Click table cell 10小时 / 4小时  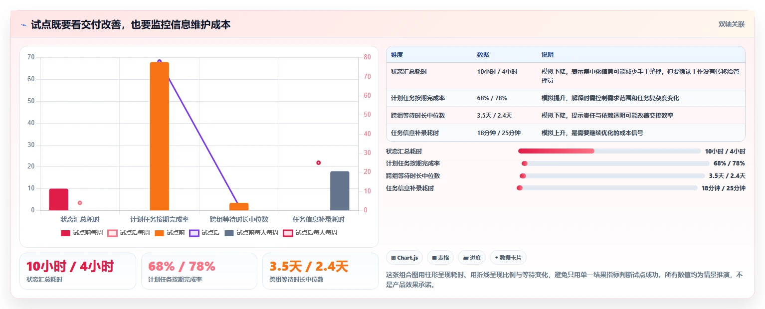tap(497, 72)
